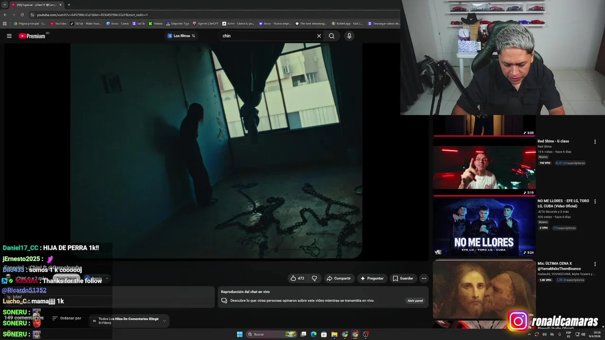The width and height of the screenshot is (605, 340).
Task: Open Microsoft Edge from the taskbar
Action: pyautogui.click(x=313, y=334)
